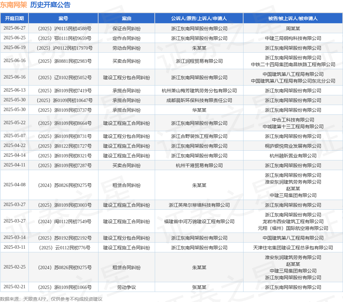343x302 pixels.
Task: Click defendant 桐庐银悦商业发展有限公司
Action: [293, 146]
